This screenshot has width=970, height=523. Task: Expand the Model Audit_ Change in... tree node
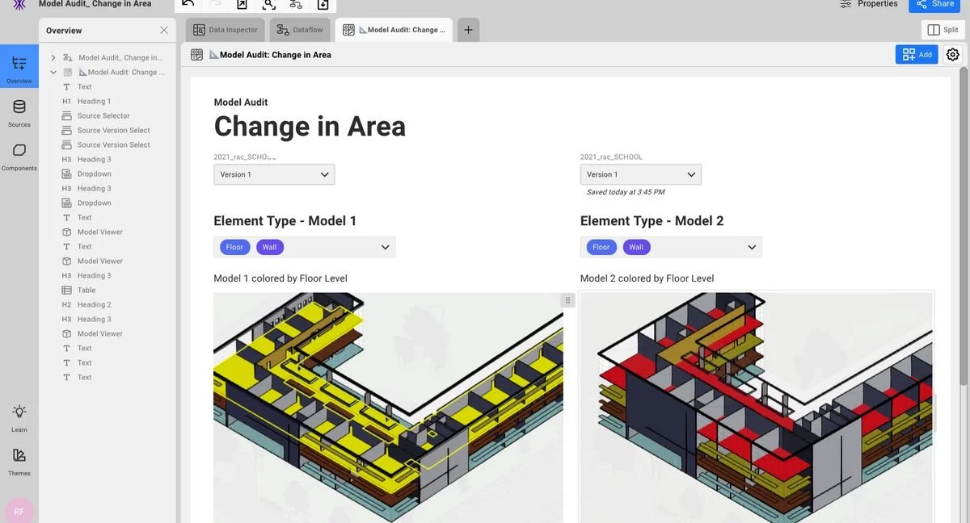(53, 58)
